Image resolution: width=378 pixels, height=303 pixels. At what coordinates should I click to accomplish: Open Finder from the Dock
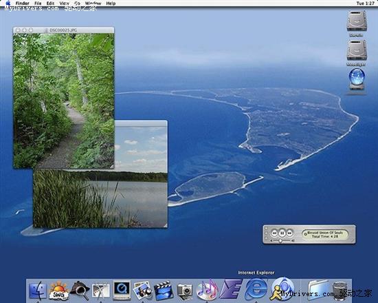[37, 291]
